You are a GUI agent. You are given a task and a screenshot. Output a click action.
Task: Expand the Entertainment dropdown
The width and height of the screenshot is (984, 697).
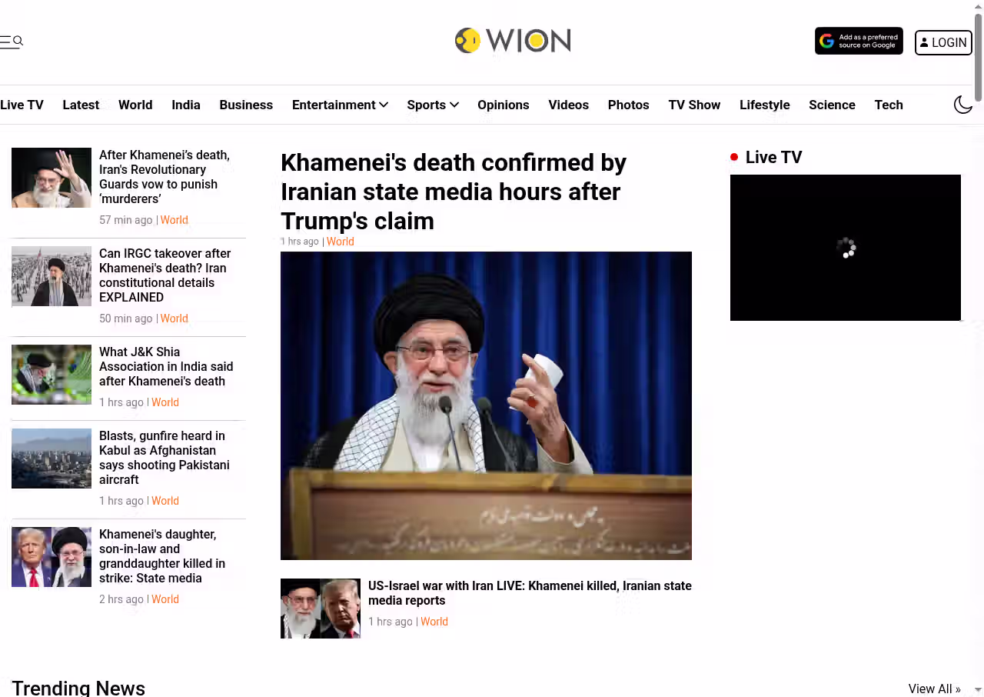(340, 105)
